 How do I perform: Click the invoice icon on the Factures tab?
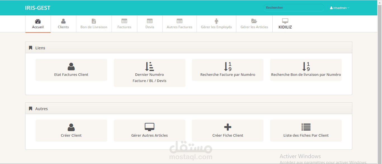(x=124, y=21)
